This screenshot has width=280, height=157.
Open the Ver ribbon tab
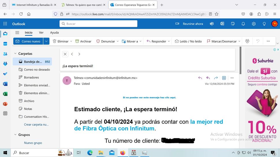[x=41, y=33]
